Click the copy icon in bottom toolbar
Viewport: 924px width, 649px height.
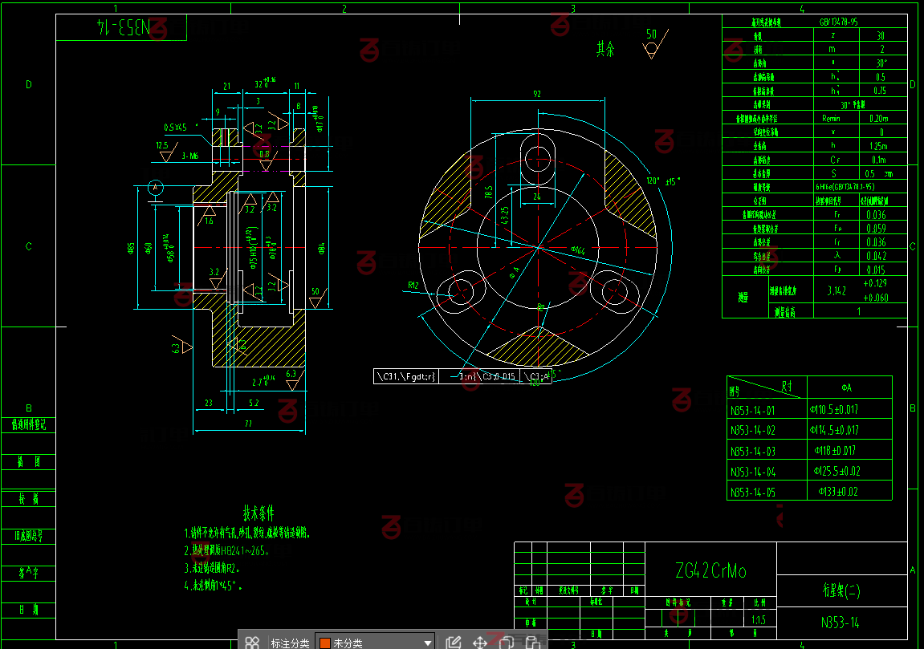(507, 642)
